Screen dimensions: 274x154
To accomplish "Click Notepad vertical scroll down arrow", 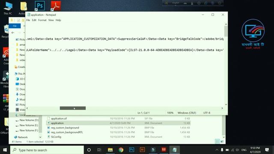I will 226,104.
